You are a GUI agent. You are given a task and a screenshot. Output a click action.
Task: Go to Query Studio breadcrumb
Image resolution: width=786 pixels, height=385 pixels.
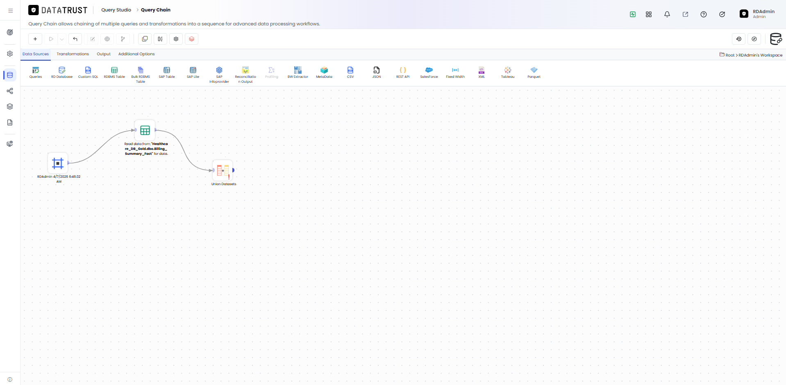[116, 10]
